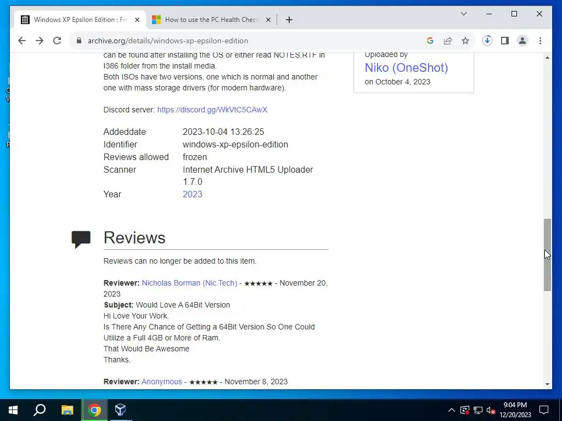Open the Anonymous reviewer link
Viewport: 562px width, 421px height.
tap(162, 382)
